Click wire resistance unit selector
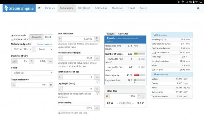This screenshot has width=204, height=128. tap(97, 39)
